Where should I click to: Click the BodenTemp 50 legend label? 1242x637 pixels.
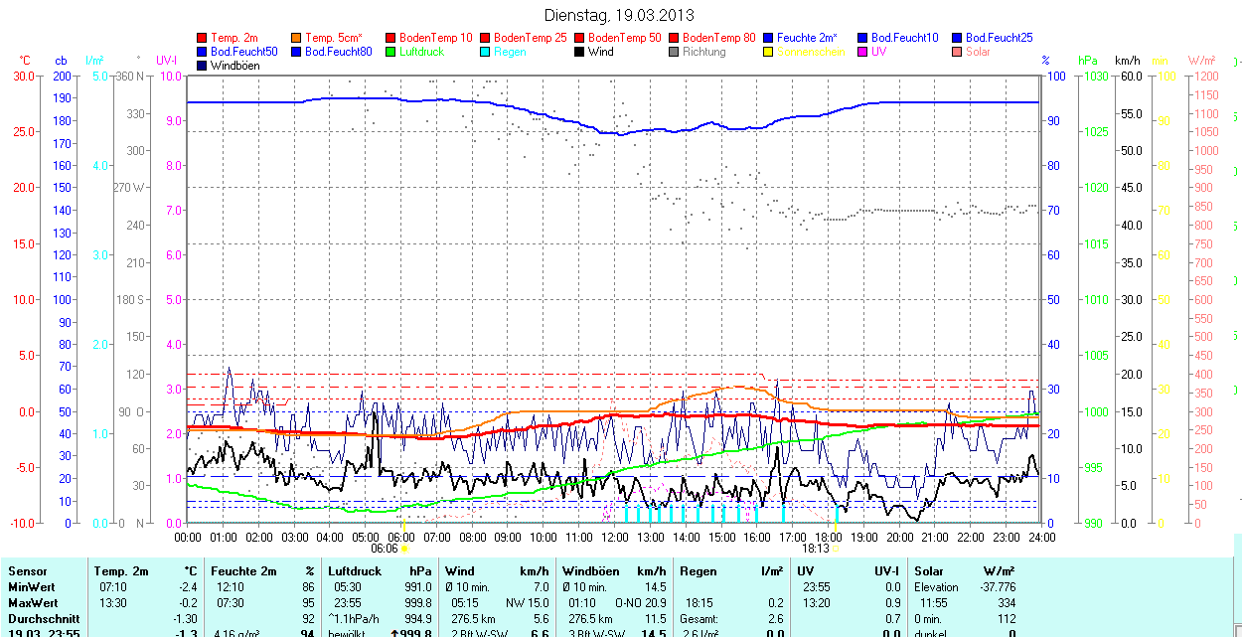click(625, 38)
